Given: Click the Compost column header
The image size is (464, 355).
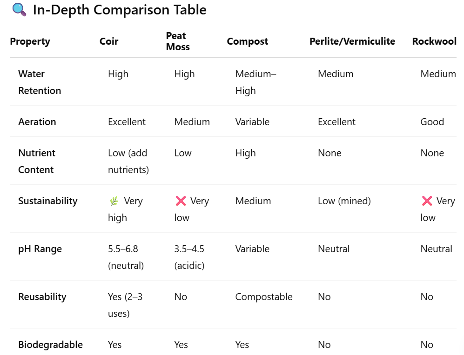Looking at the screenshot, I should 247,41.
